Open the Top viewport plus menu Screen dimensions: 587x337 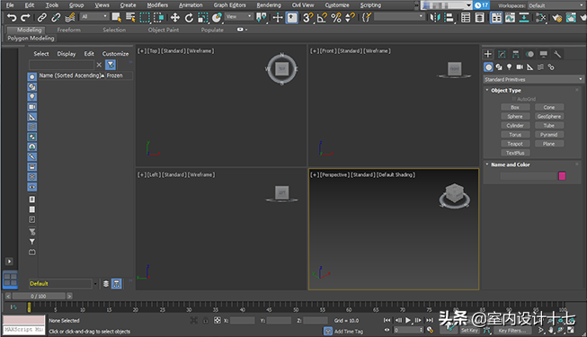[141, 51]
